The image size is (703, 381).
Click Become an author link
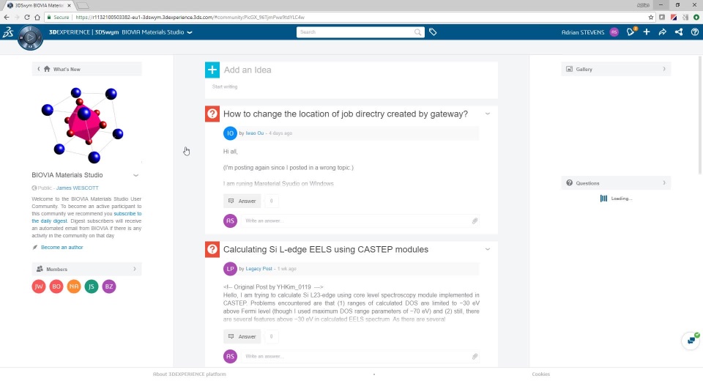click(62, 247)
